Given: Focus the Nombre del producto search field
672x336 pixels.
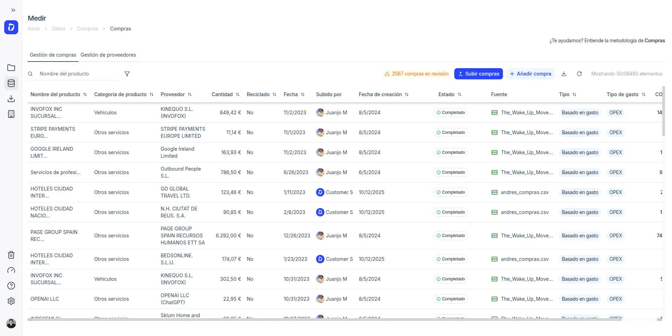Looking at the screenshot, I should (x=77, y=74).
